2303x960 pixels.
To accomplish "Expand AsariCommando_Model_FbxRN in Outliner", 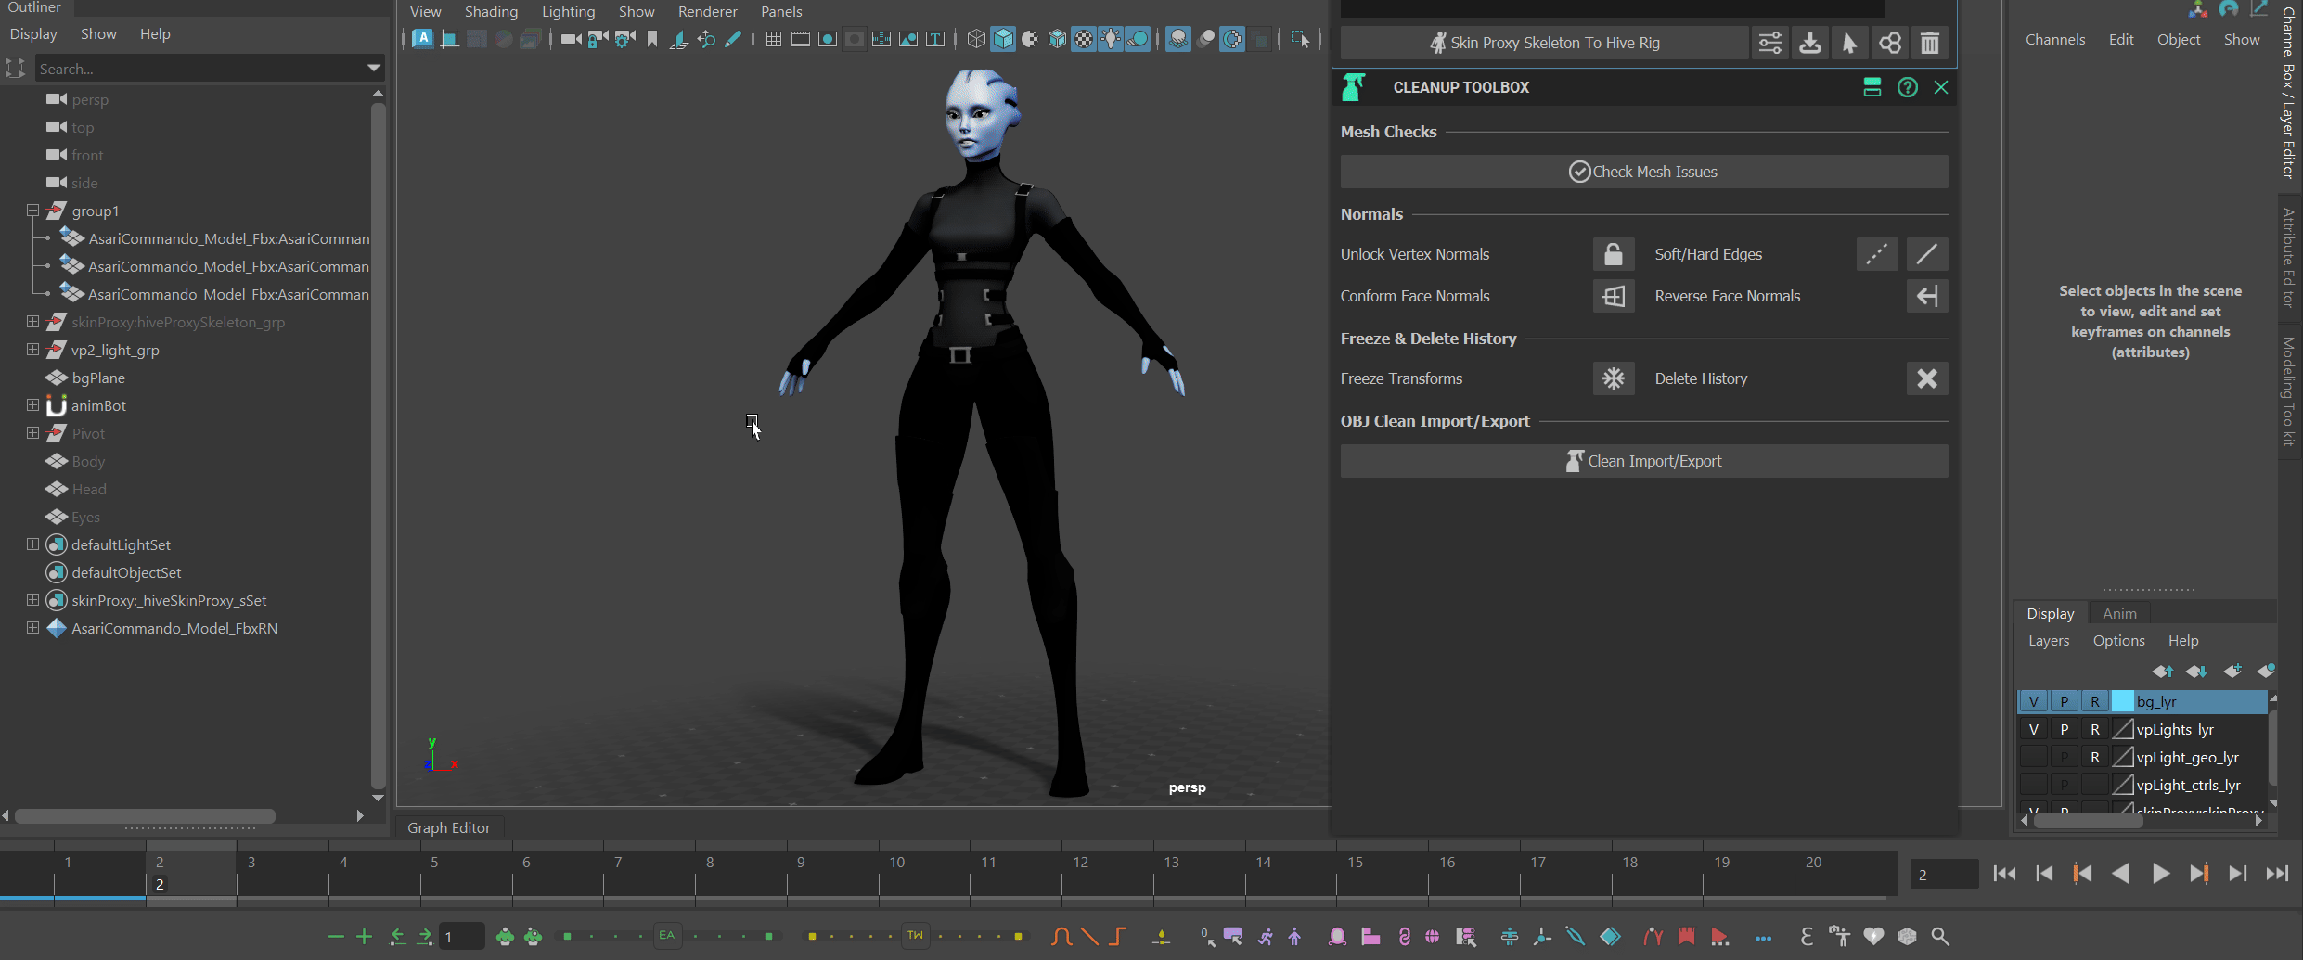I will click(x=32, y=628).
